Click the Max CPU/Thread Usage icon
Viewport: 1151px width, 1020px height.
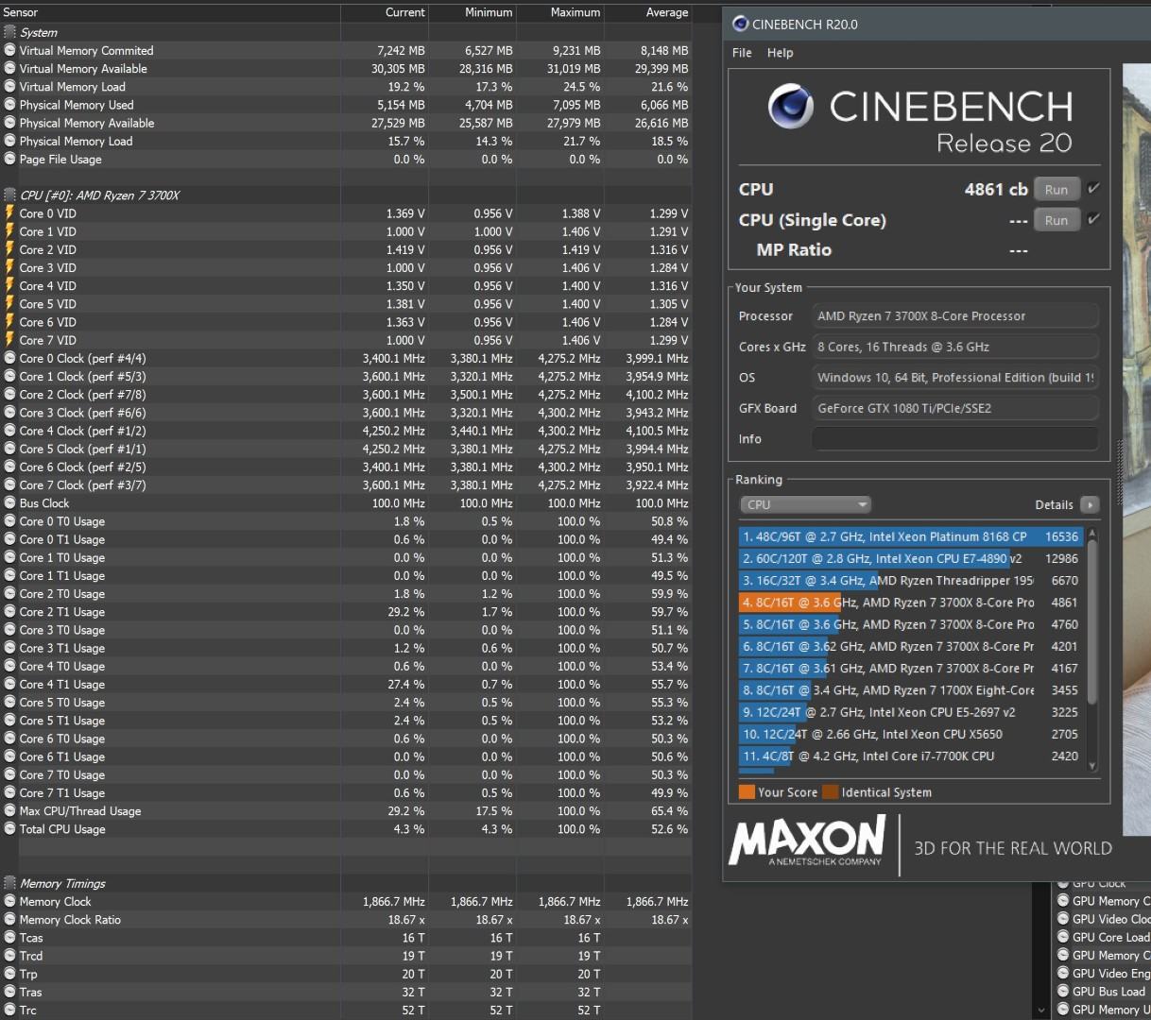click(x=9, y=810)
